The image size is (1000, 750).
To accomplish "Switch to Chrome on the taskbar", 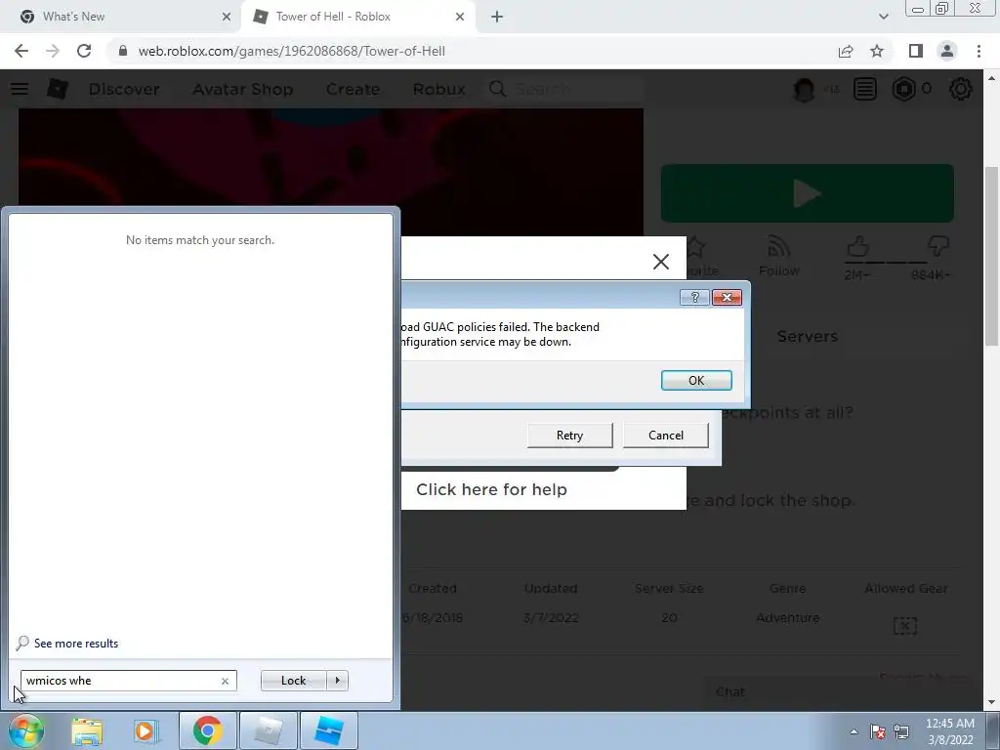I will coord(207,730).
